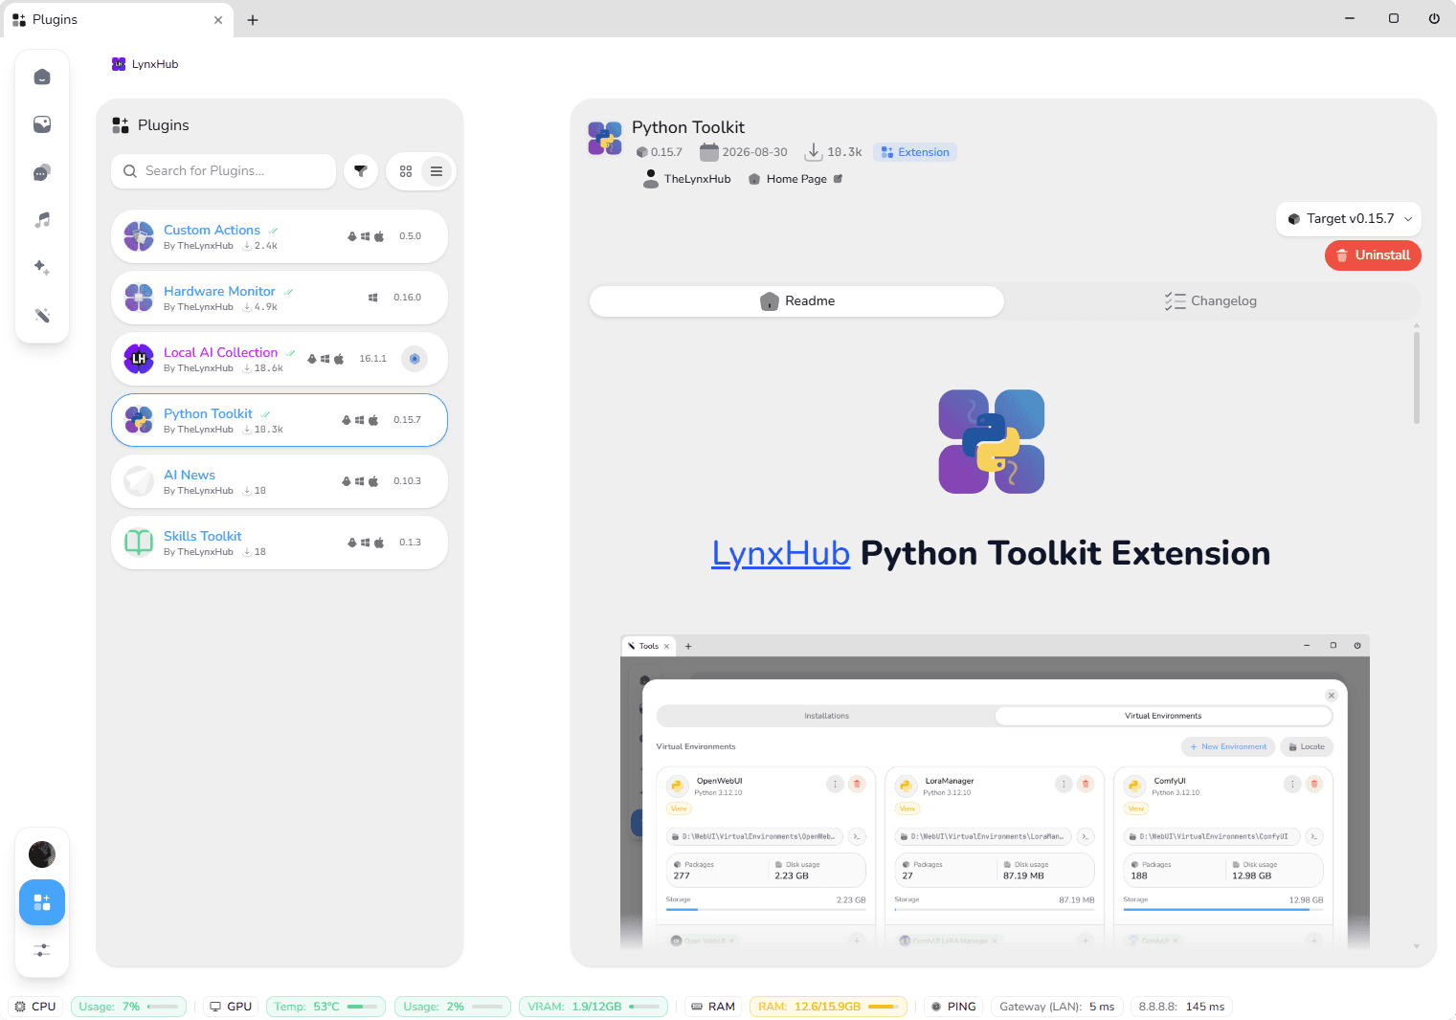Click the user avatar in sidebar
Screen dimensions: 1456x1020
[x=42, y=854]
